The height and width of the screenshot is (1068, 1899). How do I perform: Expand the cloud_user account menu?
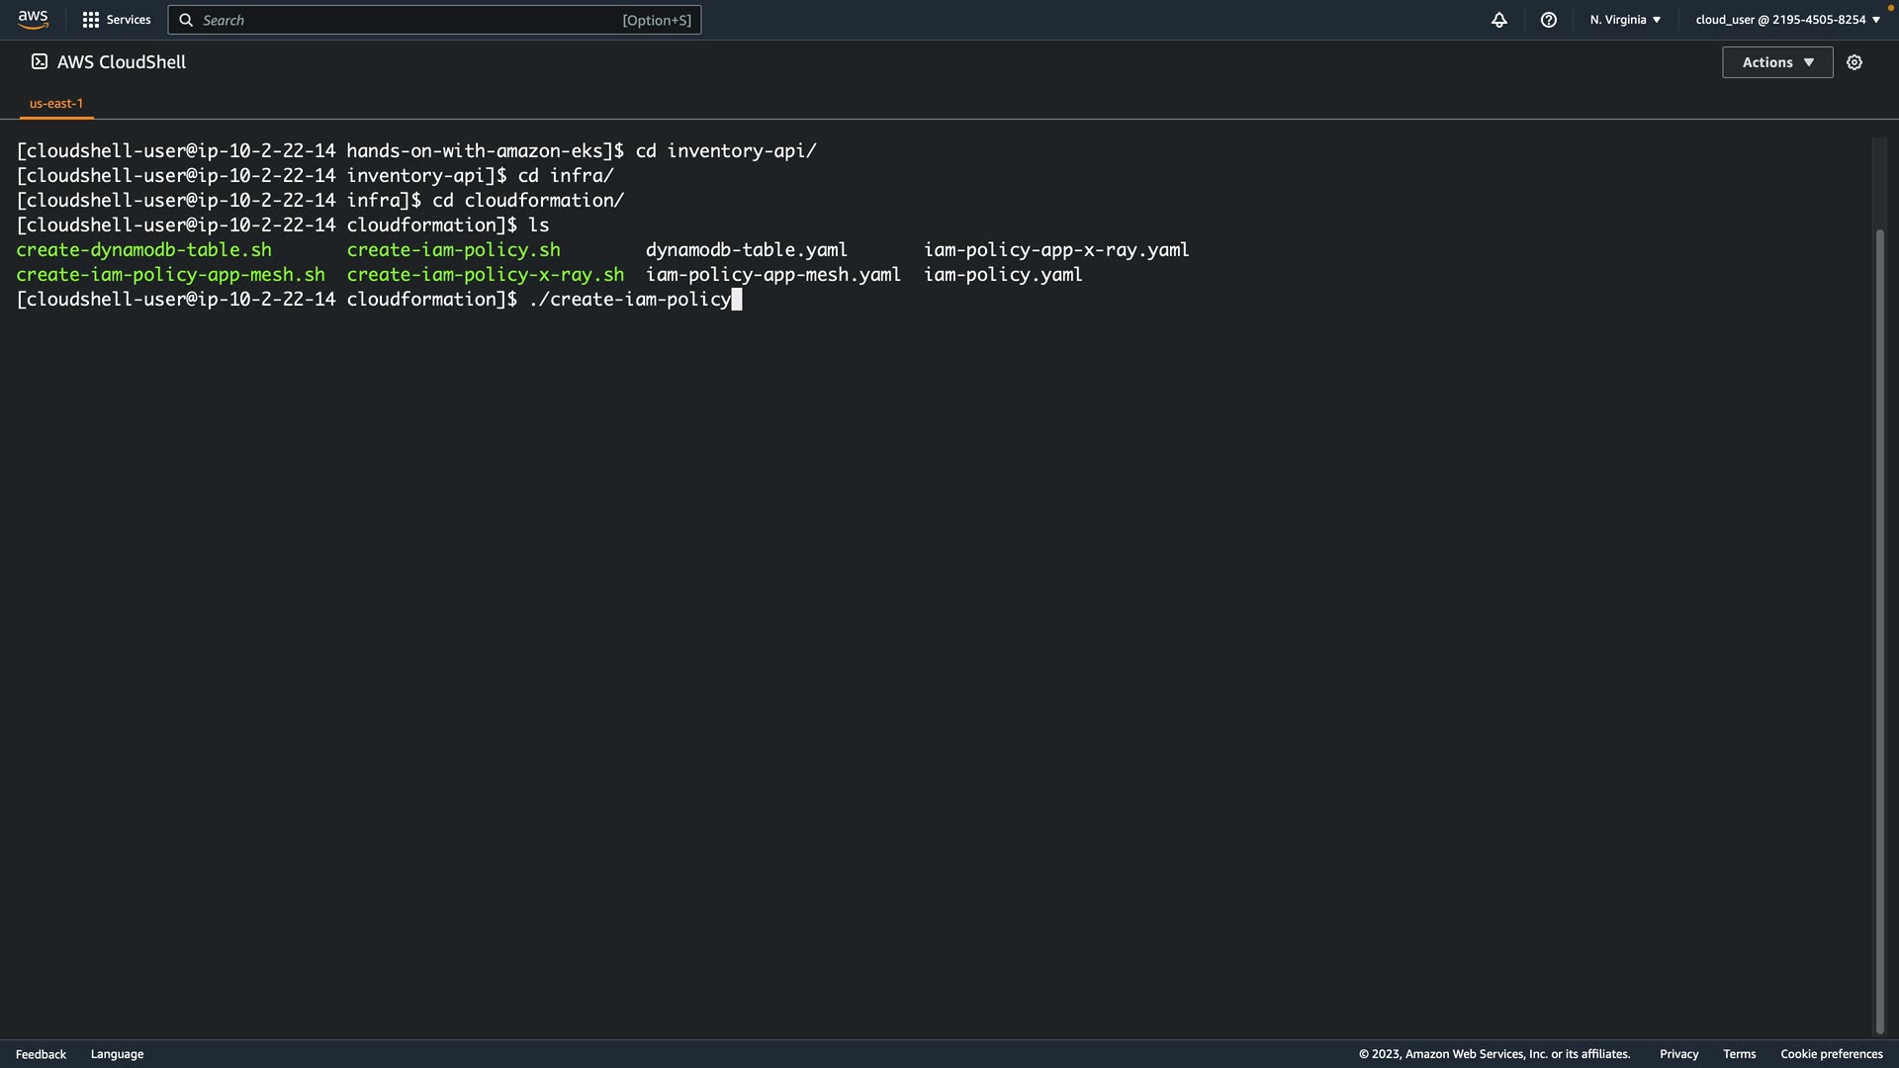[1787, 20]
